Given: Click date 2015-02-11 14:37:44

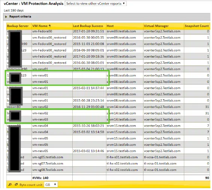Looking at the screenshot, I should tap(88, 88).
